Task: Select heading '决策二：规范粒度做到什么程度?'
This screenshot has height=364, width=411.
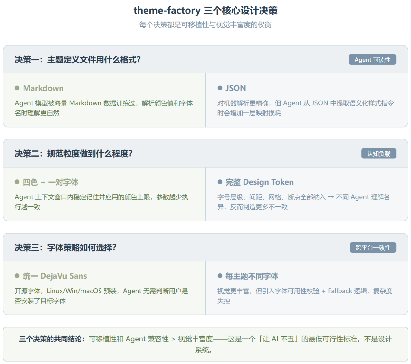Action: [x=74, y=154]
